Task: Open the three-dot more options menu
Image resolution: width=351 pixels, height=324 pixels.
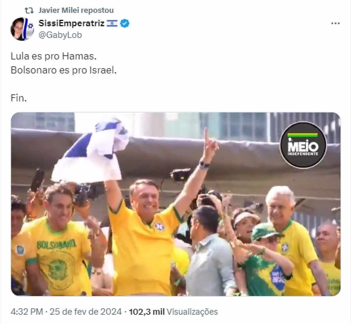Action: coord(335,23)
